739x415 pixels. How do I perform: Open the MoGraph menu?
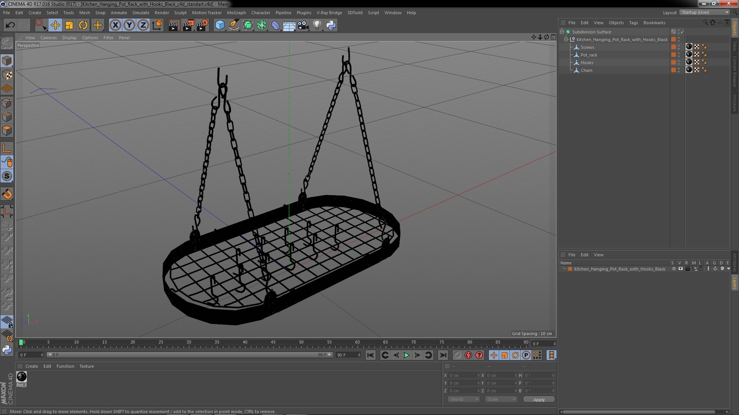click(236, 13)
